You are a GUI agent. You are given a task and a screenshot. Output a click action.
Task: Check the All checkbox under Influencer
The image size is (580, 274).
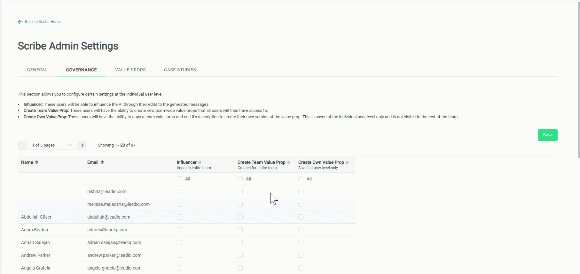coord(179,179)
